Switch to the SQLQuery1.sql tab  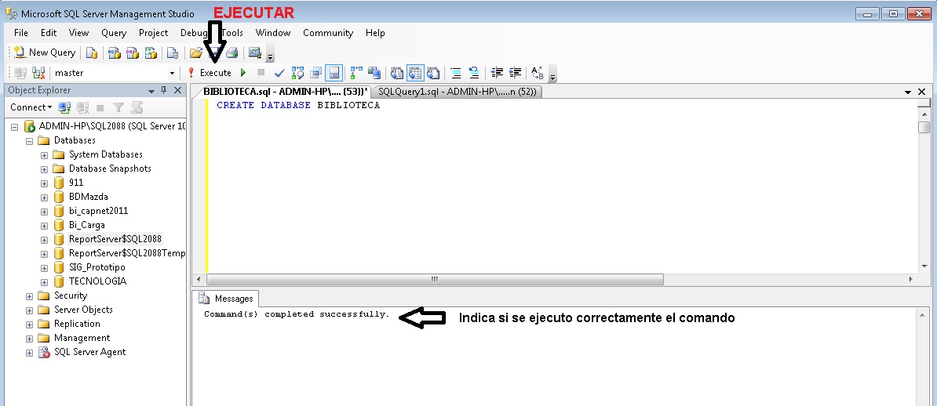tap(458, 92)
